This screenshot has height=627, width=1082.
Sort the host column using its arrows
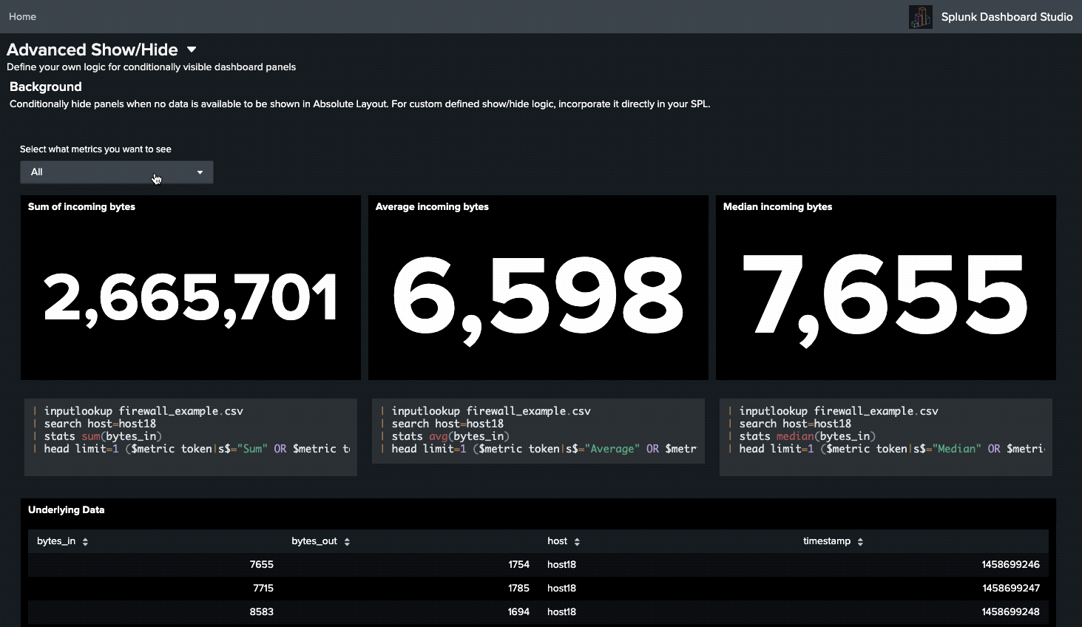click(x=576, y=540)
